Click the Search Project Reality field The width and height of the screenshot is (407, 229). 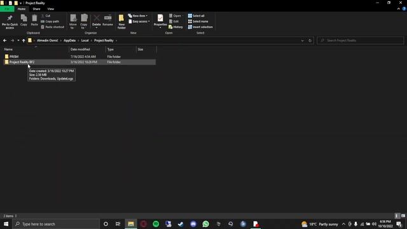[x=361, y=41]
